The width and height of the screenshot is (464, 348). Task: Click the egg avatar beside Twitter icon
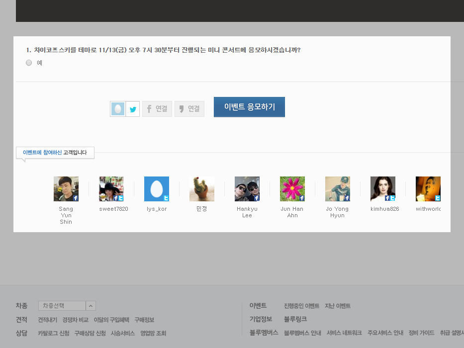click(x=118, y=109)
